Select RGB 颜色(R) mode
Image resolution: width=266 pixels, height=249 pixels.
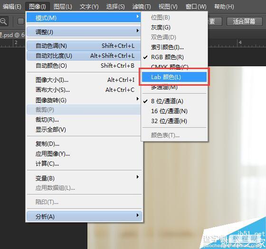[x=174, y=57]
